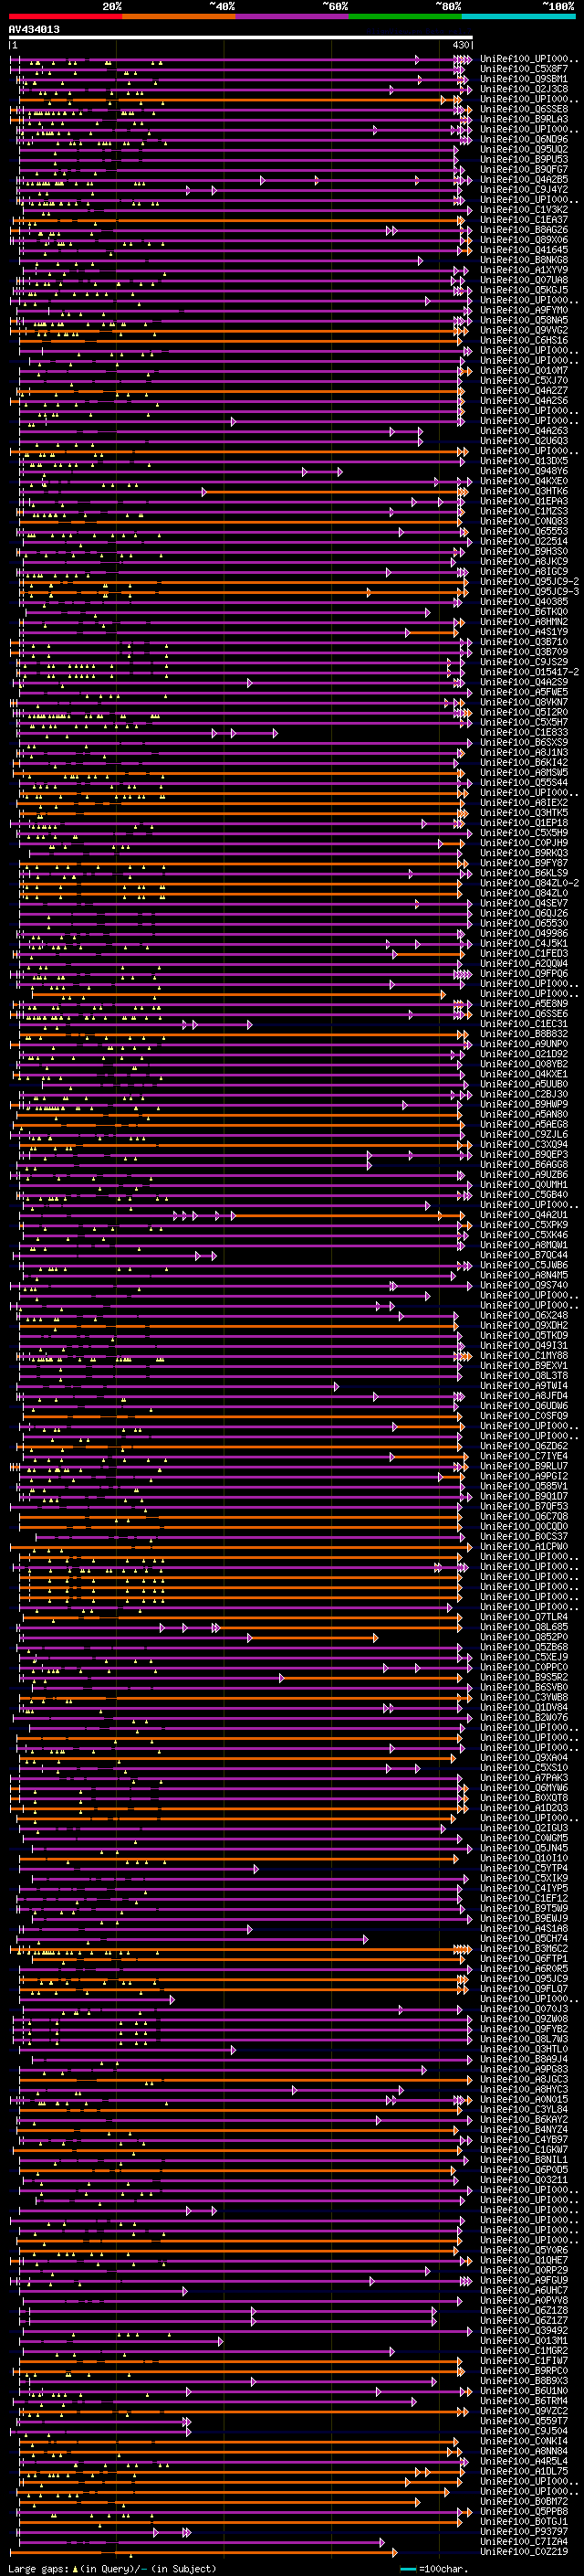Select the UniRef100_Q6X248 label
The height and width of the screenshot is (2576, 584).
click(524, 1316)
